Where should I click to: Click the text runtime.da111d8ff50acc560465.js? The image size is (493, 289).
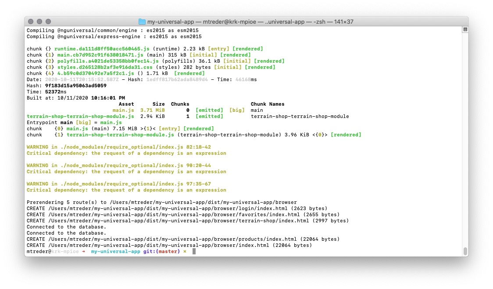[x=102, y=49]
